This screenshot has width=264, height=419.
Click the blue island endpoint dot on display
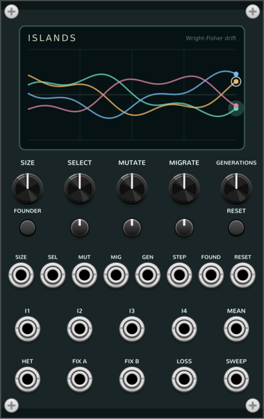pos(236,74)
